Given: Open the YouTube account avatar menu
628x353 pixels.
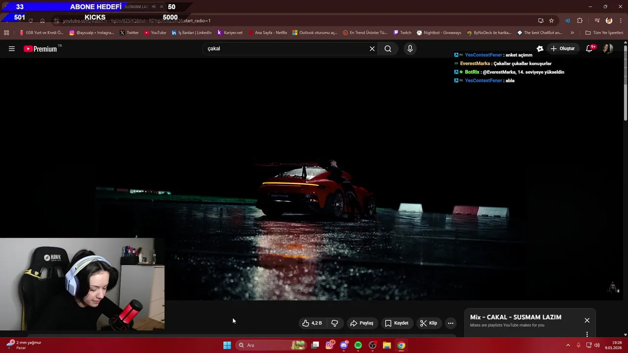Looking at the screenshot, I should click(x=608, y=49).
